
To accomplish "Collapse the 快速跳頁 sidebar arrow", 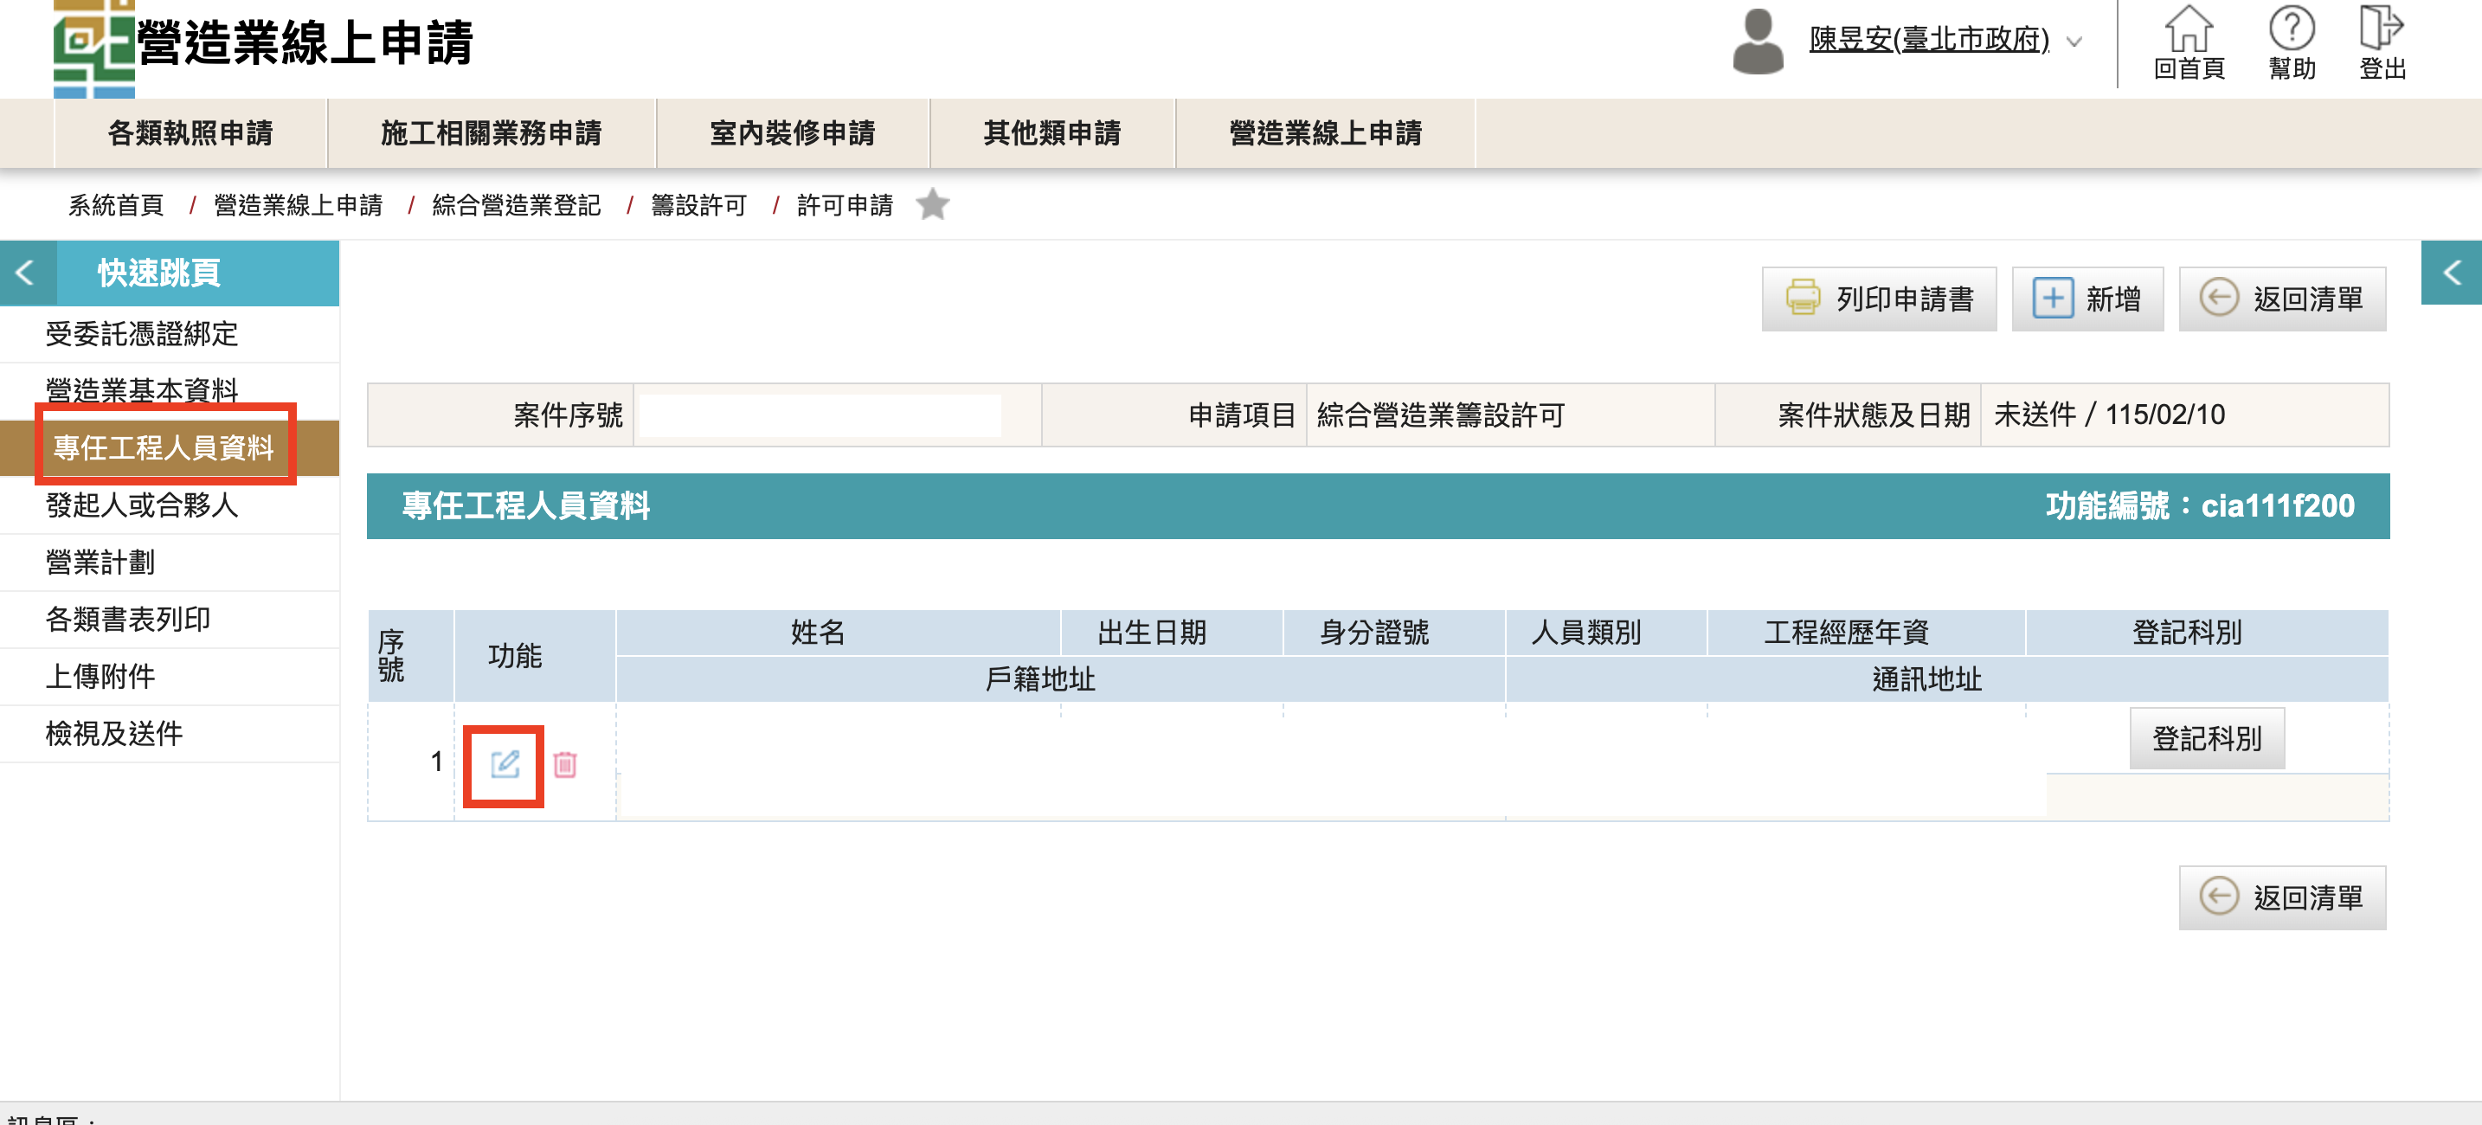I will (26, 273).
